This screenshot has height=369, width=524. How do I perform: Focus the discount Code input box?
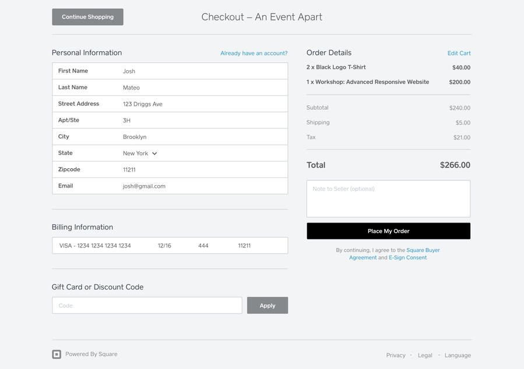pos(147,305)
